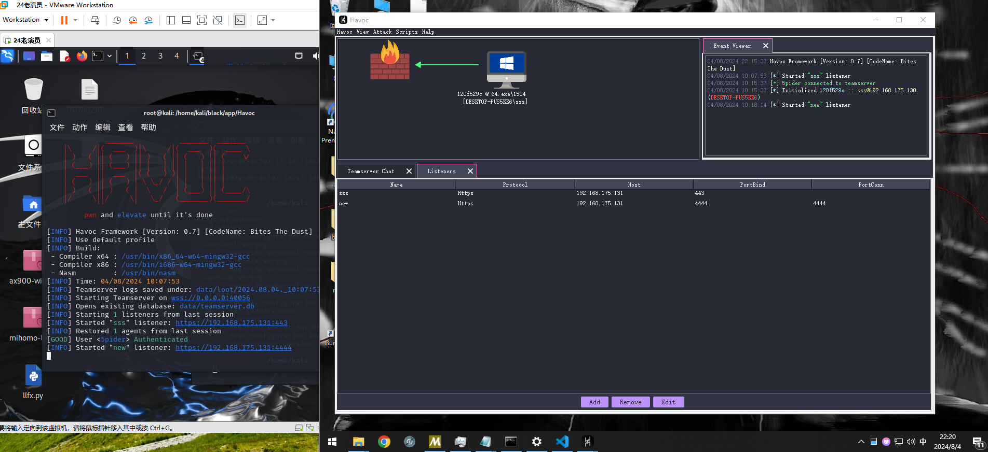Open the new listener link ending with 4444
The width and height of the screenshot is (988, 452).
(233, 347)
